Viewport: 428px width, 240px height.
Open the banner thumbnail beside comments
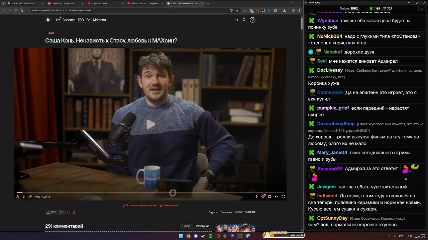point(235,228)
